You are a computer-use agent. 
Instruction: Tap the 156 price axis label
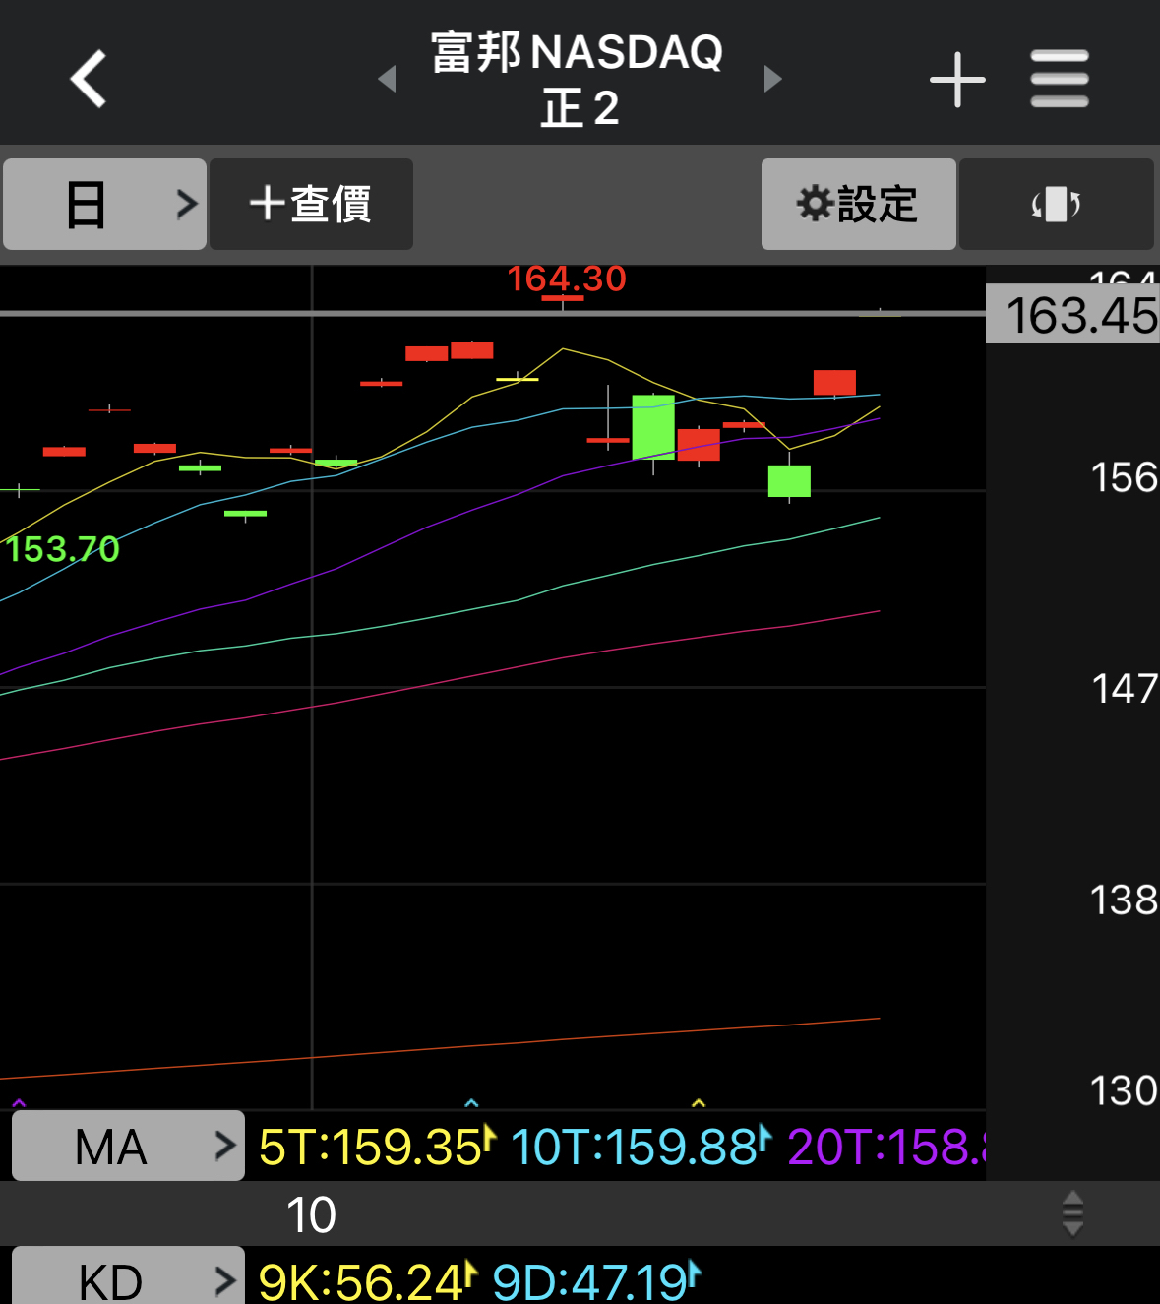tap(1124, 477)
